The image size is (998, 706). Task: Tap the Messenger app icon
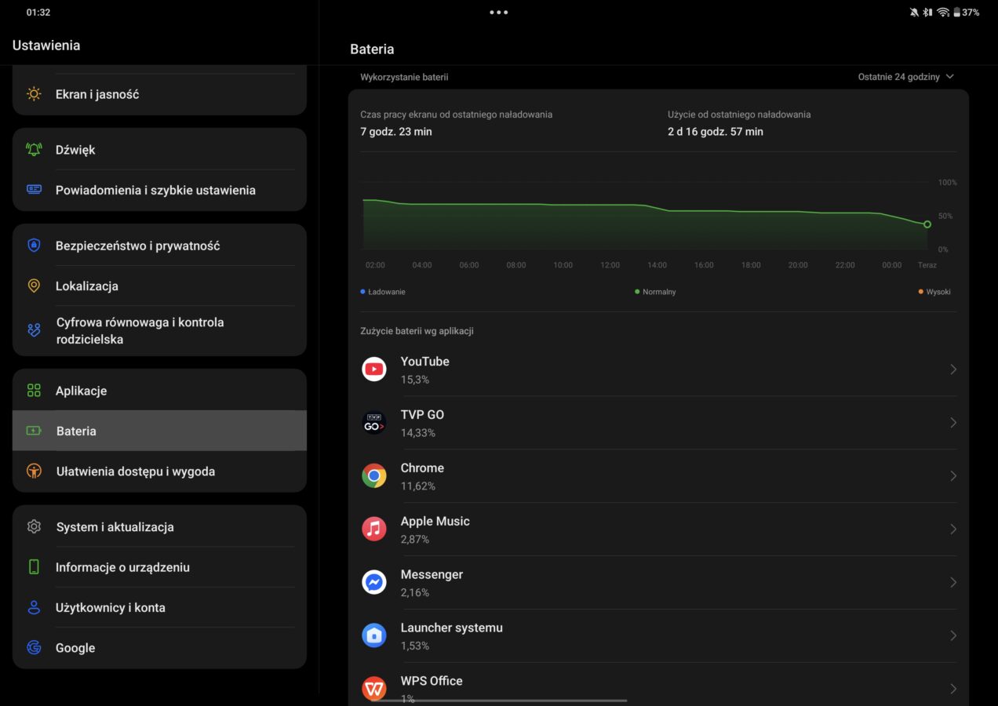tap(374, 582)
